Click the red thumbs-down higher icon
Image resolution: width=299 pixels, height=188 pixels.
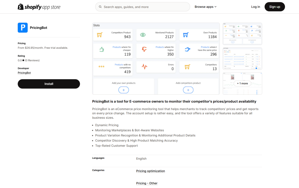point(144,49)
